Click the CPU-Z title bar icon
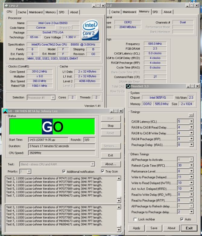Image resolution: width=202 pixels, height=236 pixels. [6, 6]
